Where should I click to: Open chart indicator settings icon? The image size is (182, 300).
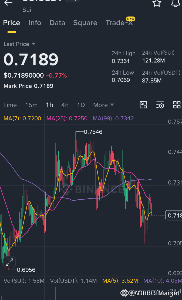click(x=160, y=105)
